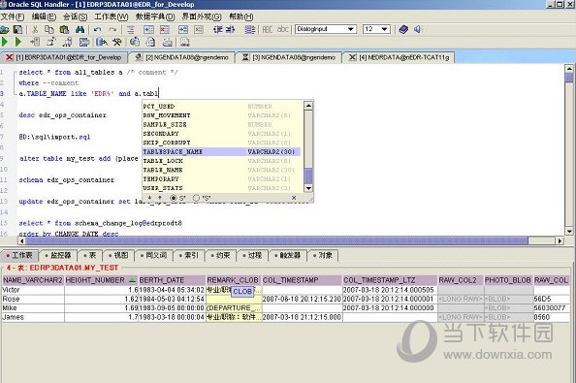
Task: Open the 会话(S) menu
Action: coord(75,16)
